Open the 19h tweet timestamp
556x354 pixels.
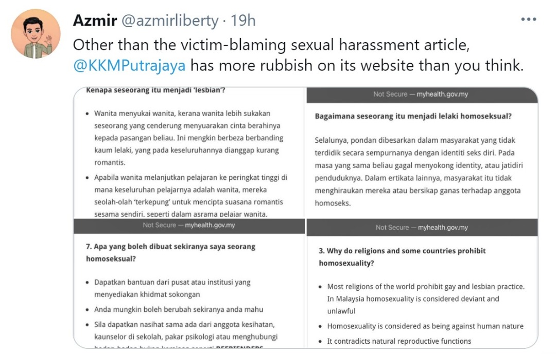click(243, 20)
